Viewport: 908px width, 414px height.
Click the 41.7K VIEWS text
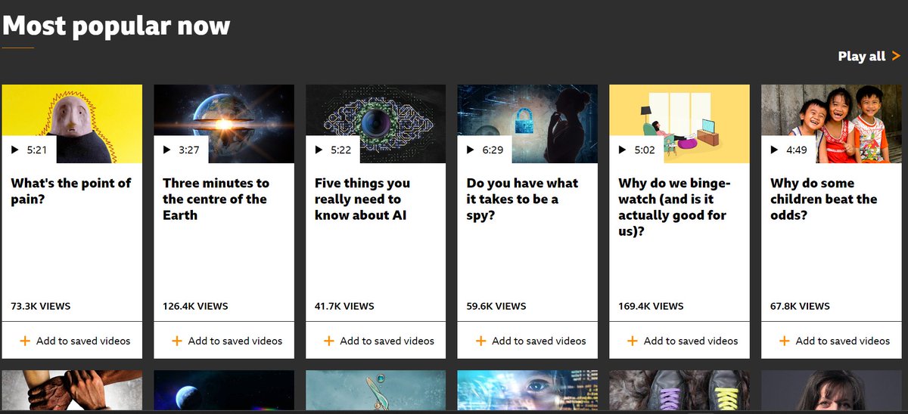pyautogui.click(x=344, y=306)
